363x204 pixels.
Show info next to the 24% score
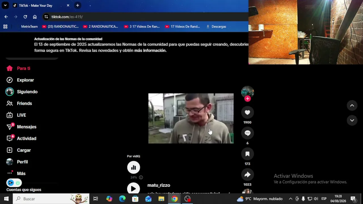tap(141, 177)
